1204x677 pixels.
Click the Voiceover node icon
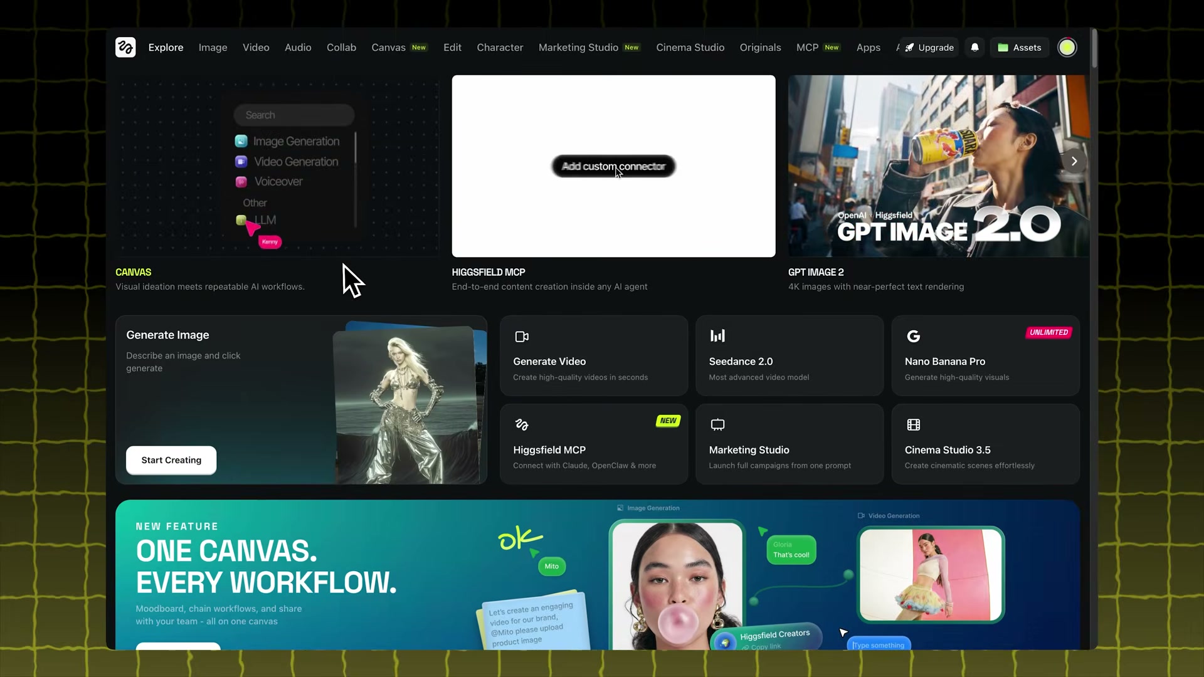tap(241, 182)
